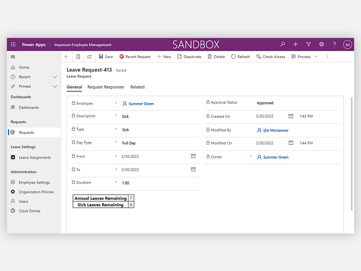Open record in new window icon
The image size is (361, 271).
89,57
